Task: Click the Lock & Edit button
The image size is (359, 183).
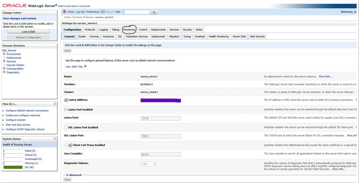Action: pos(28,32)
